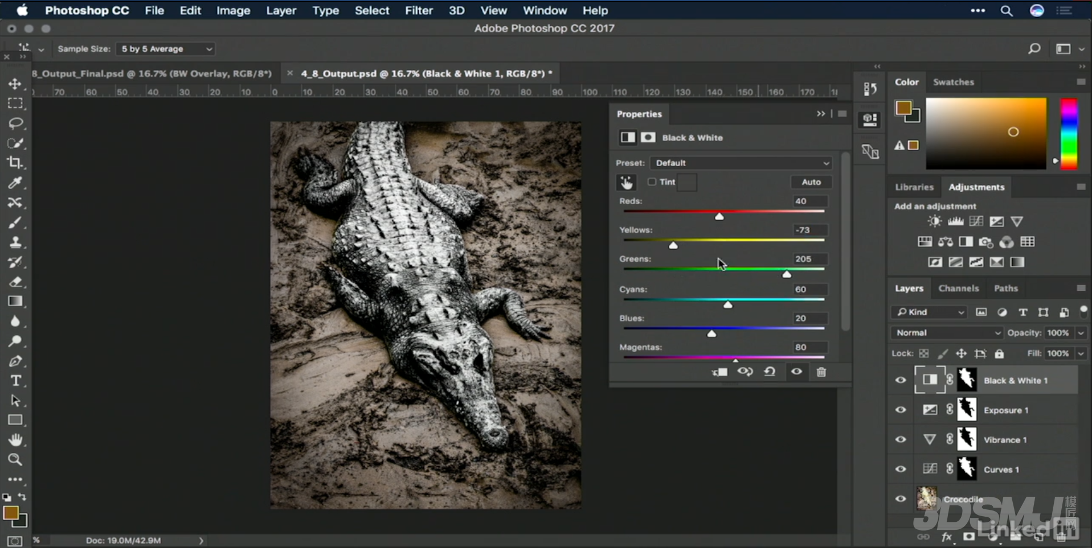Open the layer Kind filter dropdown
Viewport: 1092px width, 548px height.
(929, 312)
